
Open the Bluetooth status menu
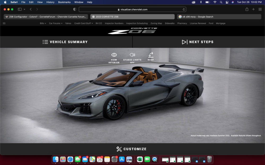click(201, 2)
